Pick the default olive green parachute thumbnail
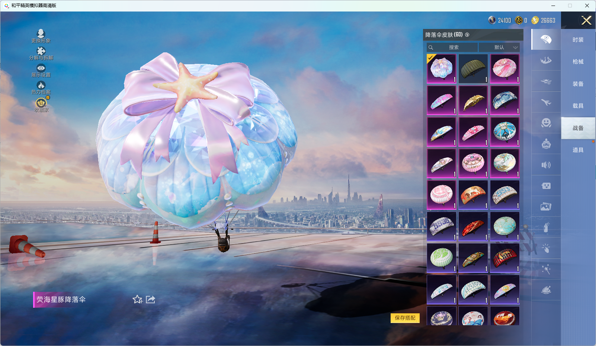Screen dimensions: 596x346 pyautogui.click(x=473, y=69)
